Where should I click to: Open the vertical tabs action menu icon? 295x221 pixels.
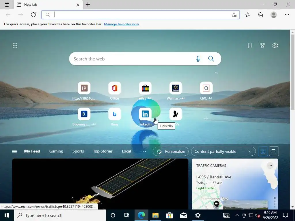coord(7,5)
